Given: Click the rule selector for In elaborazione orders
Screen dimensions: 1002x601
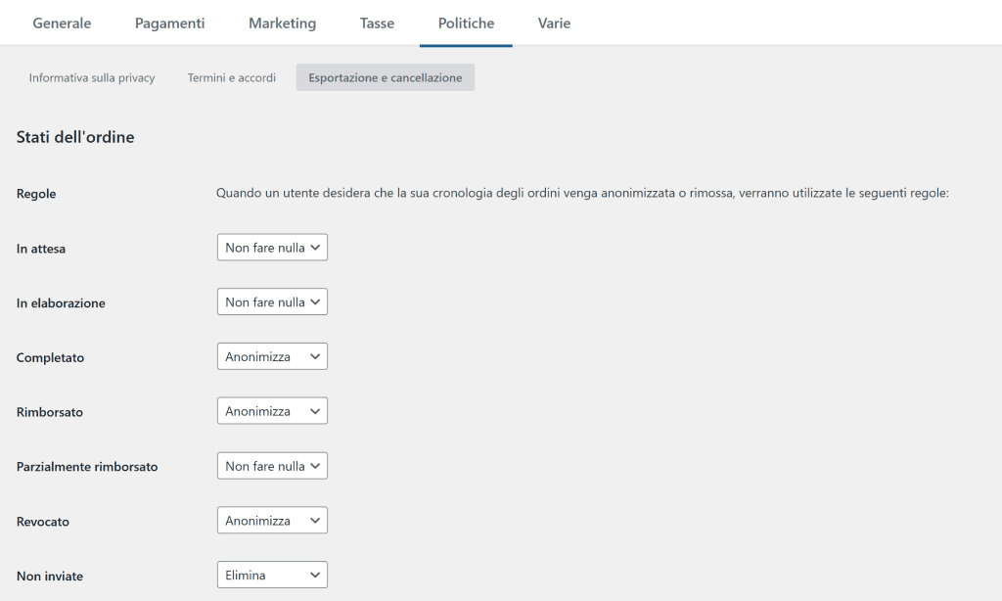Looking at the screenshot, I should tap(271, 301).
